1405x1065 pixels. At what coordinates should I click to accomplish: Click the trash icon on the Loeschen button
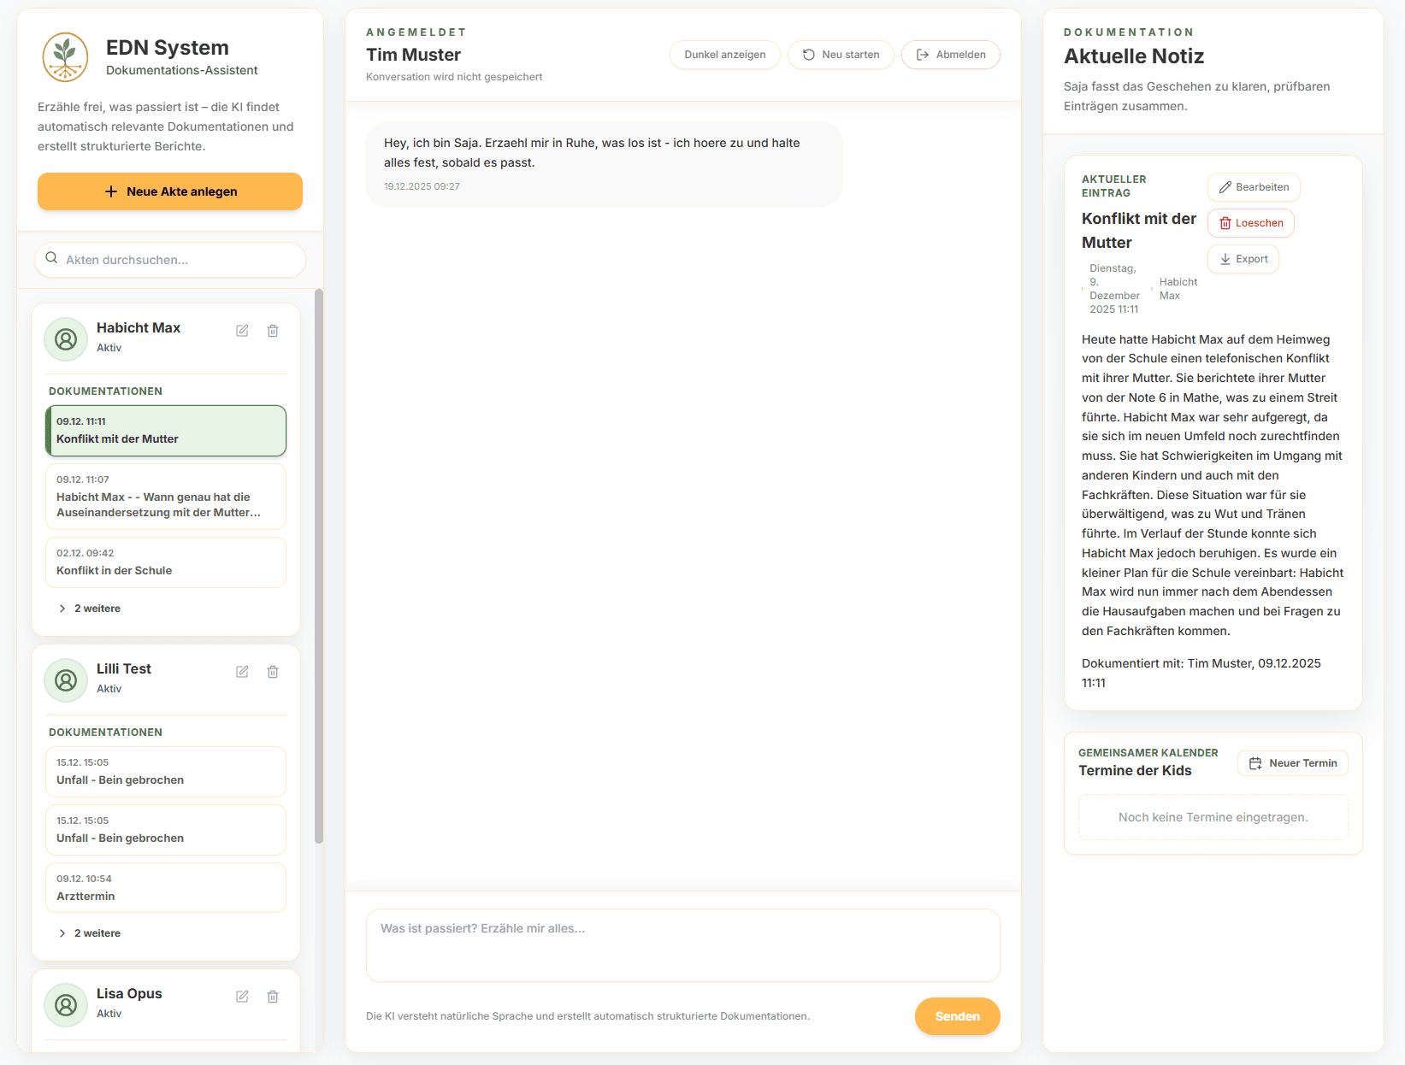[1224, 222]
